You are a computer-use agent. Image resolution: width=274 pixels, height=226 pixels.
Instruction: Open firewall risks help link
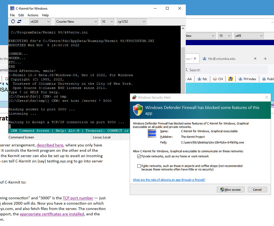169,180
